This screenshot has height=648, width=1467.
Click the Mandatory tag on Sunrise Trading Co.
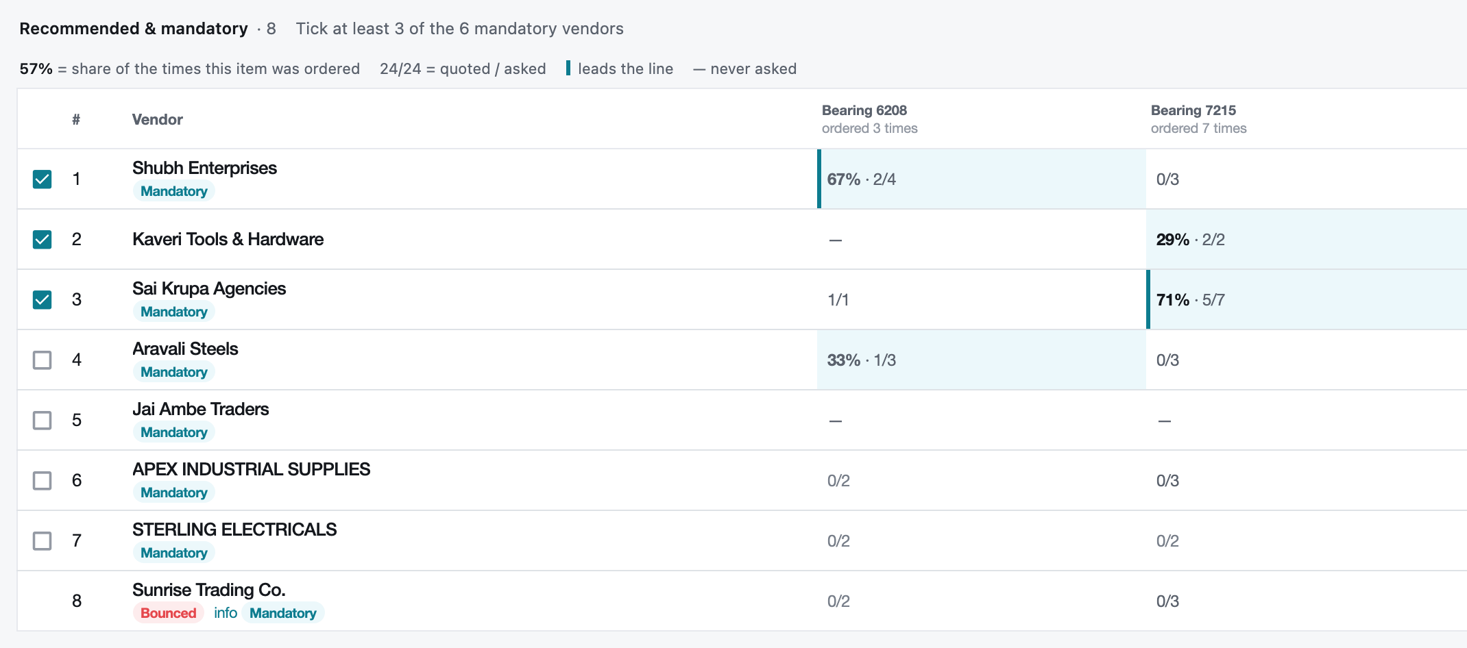283,613
